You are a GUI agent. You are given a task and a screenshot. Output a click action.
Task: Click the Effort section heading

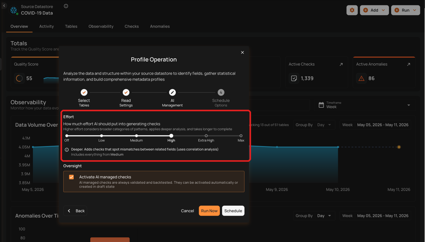(x=69, y=117)
